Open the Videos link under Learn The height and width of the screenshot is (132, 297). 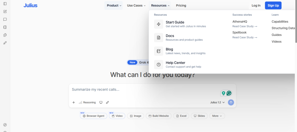click(x=276, y=41)
